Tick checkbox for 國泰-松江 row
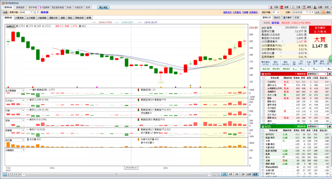The width and height of the screenshot is (332, 179). click(264, 101)
